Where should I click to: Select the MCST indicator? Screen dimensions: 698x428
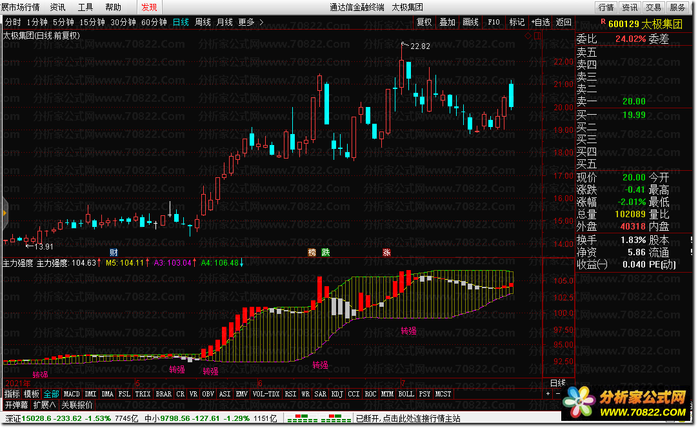(443, 394)
